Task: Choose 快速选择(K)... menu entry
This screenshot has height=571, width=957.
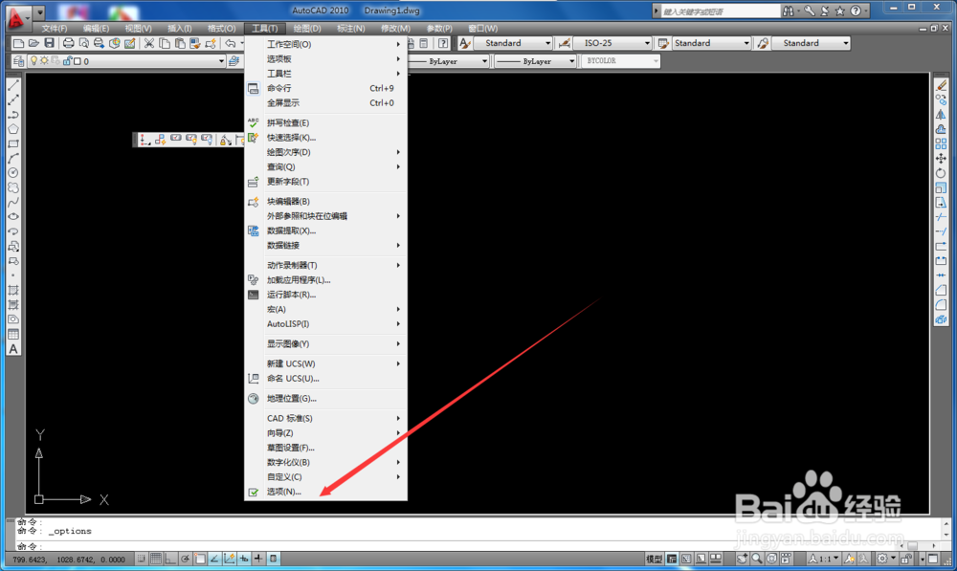Action: coord(325,138)
